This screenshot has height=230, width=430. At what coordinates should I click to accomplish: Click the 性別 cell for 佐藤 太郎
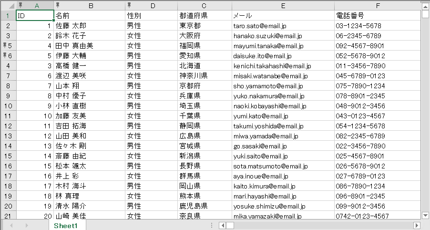[152, 25]
